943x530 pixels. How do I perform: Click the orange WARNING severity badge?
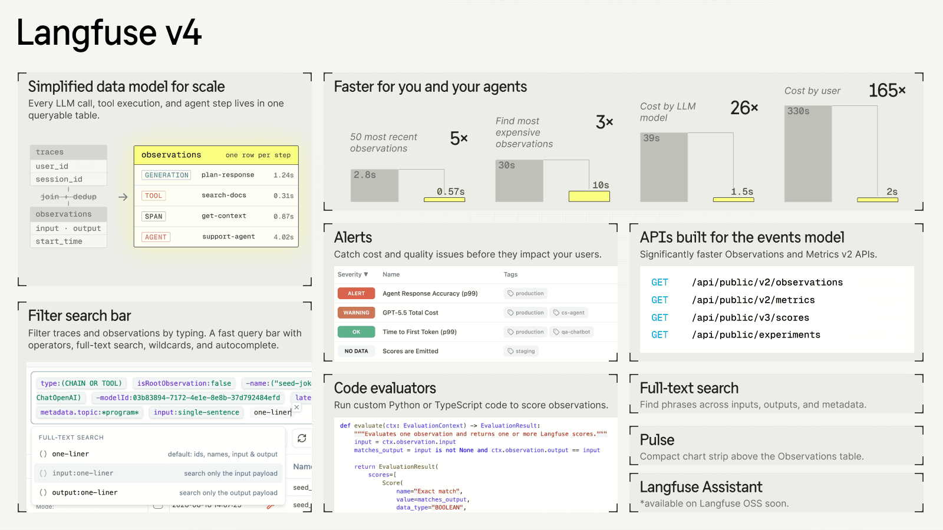[x=356, y=313]
